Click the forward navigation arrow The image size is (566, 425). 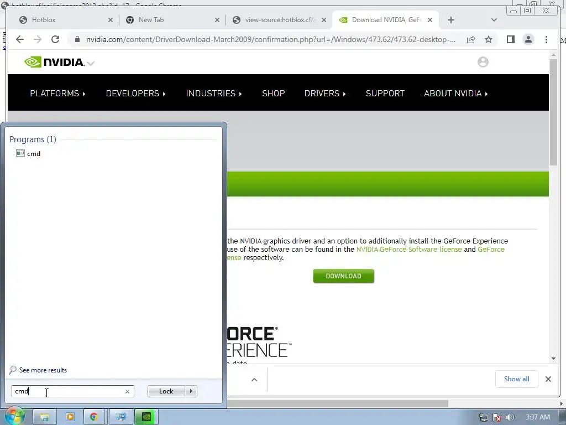tap(38, 39)
